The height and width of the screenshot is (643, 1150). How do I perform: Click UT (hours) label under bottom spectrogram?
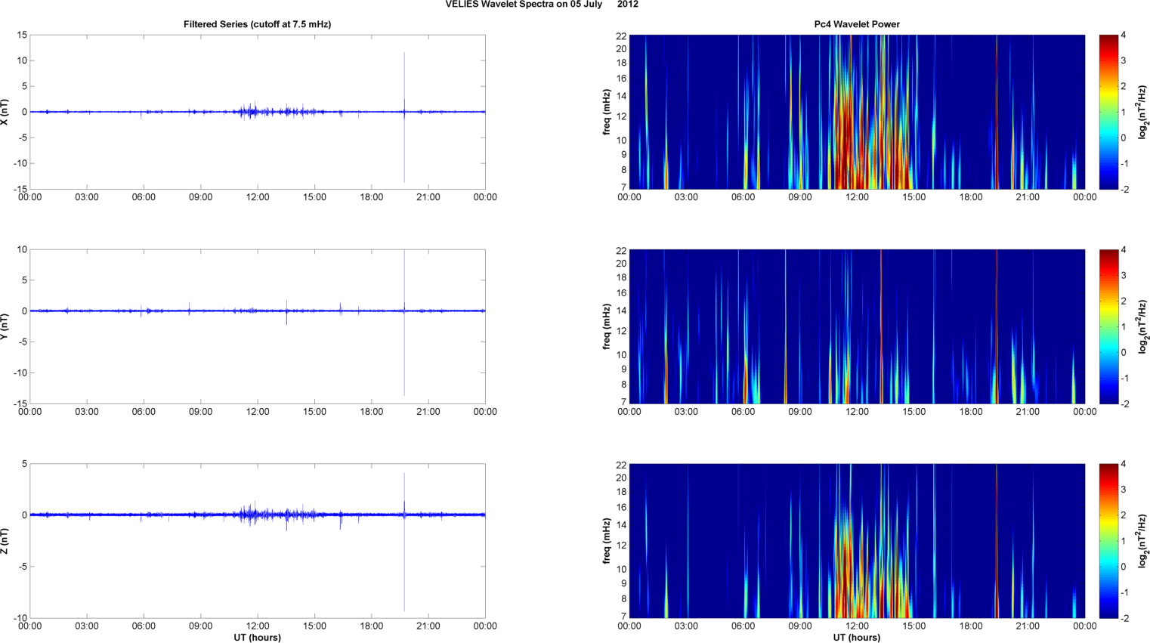[856, 638]
